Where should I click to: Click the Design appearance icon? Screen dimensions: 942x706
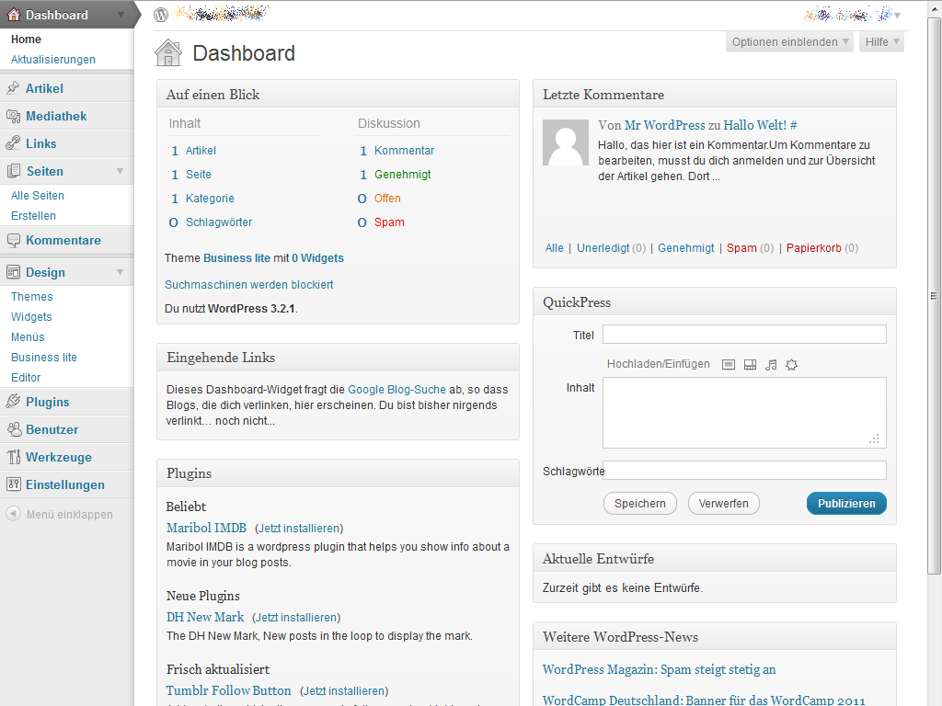tap(13, 272)
